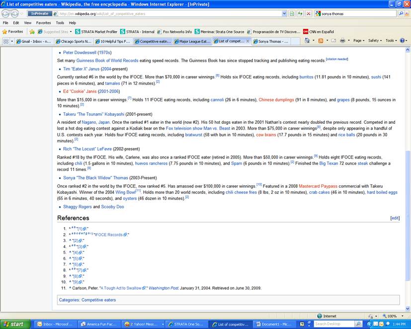The height and width of the screenshot is (329, 411).
Task: Open STRATA Market Profiler favorites bookmark
Action: point(97,31)
